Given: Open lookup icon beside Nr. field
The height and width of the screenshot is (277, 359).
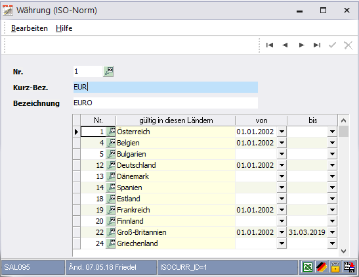Looking at the screenshot, I should pos(108,71).
